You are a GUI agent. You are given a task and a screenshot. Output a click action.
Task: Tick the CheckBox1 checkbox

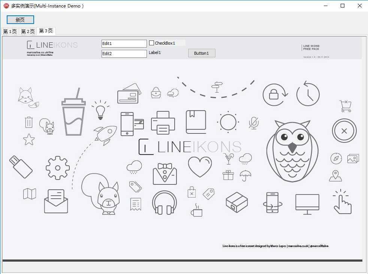point(152,43)
